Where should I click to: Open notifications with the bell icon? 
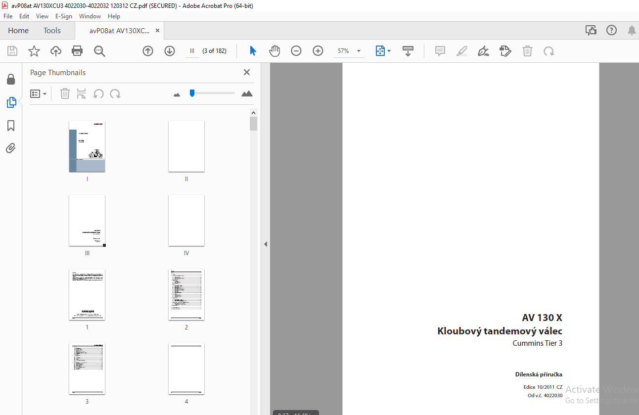(x=632, y=31)
